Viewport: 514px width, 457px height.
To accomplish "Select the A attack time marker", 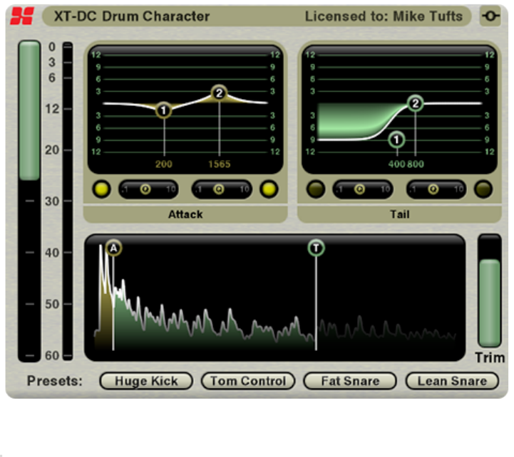I will tap(113, 248).
